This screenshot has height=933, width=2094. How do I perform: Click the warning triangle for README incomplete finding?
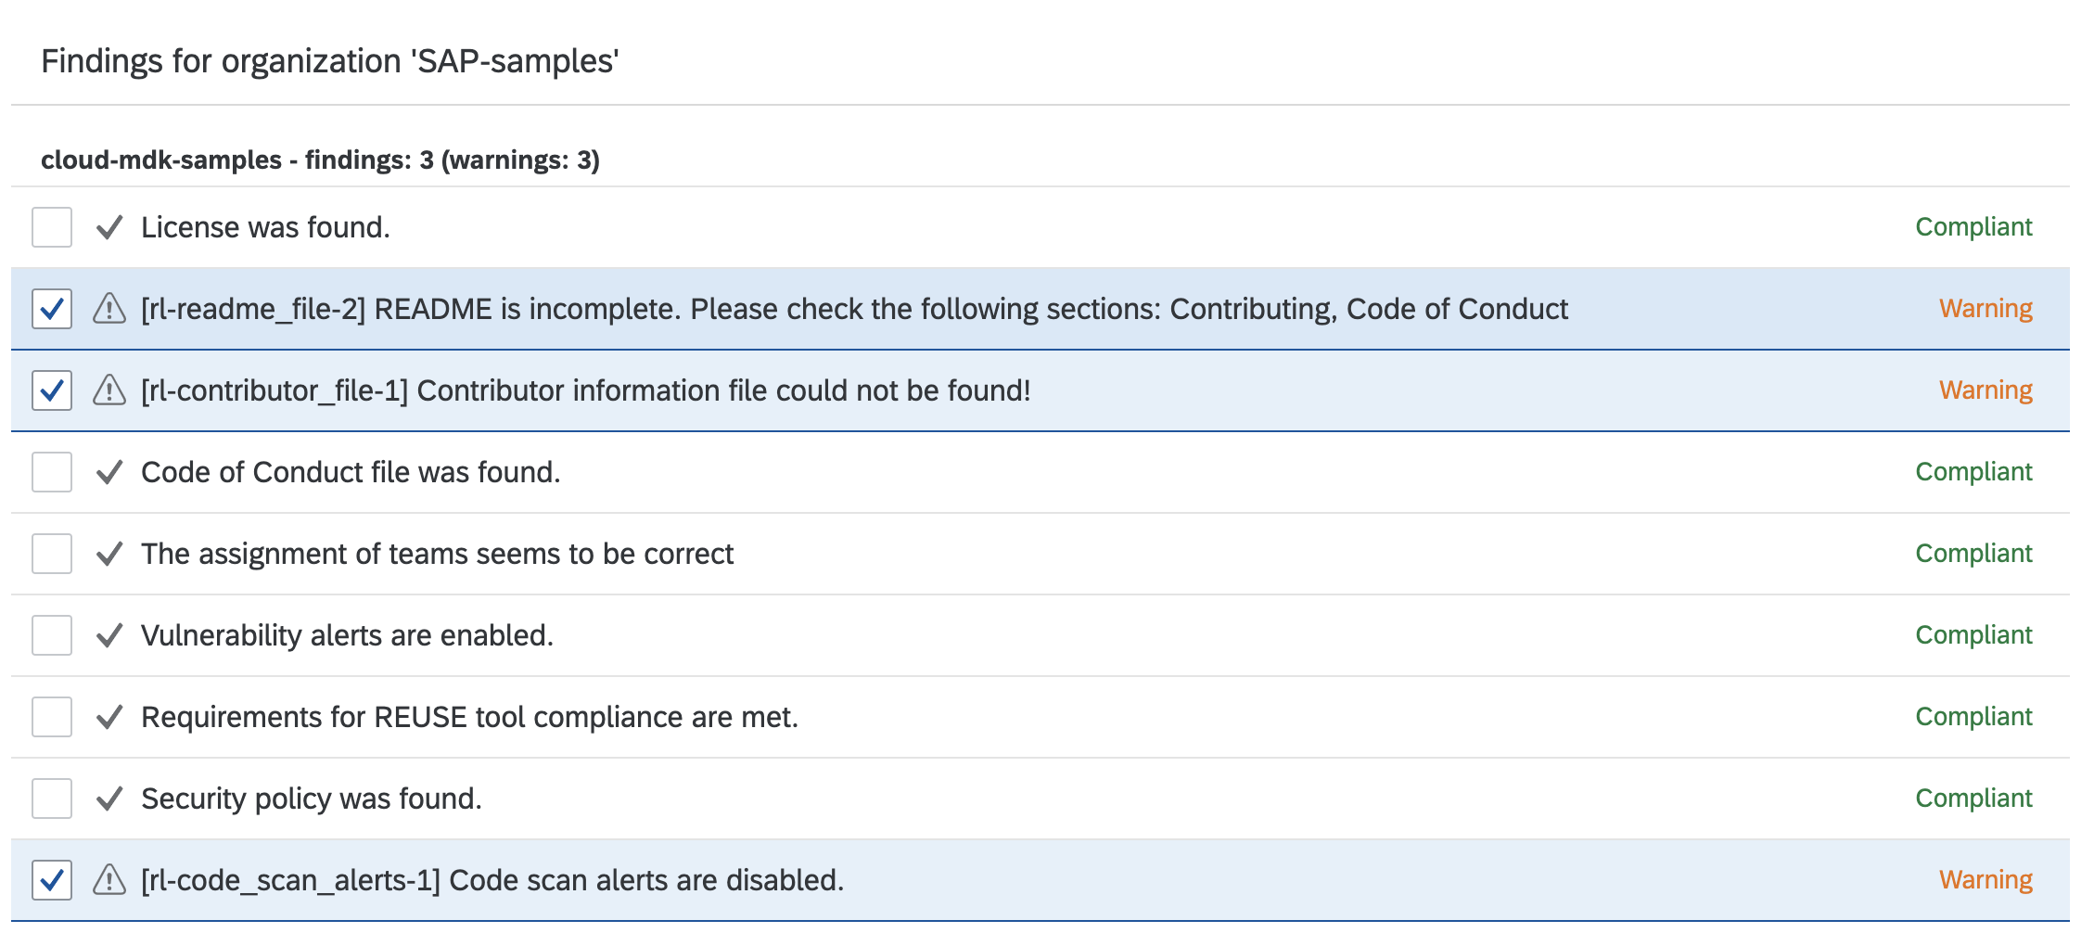click(x=109, y=309)
